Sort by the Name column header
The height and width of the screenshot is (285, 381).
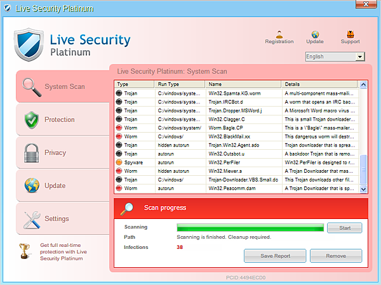tap(243, 84)
